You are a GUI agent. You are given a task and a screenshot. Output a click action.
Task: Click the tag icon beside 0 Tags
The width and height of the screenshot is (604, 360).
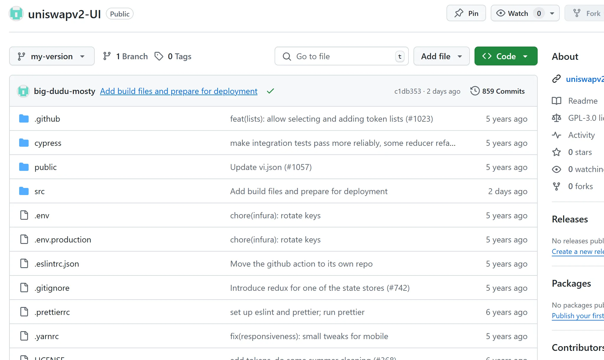click(x=159, y=56)
